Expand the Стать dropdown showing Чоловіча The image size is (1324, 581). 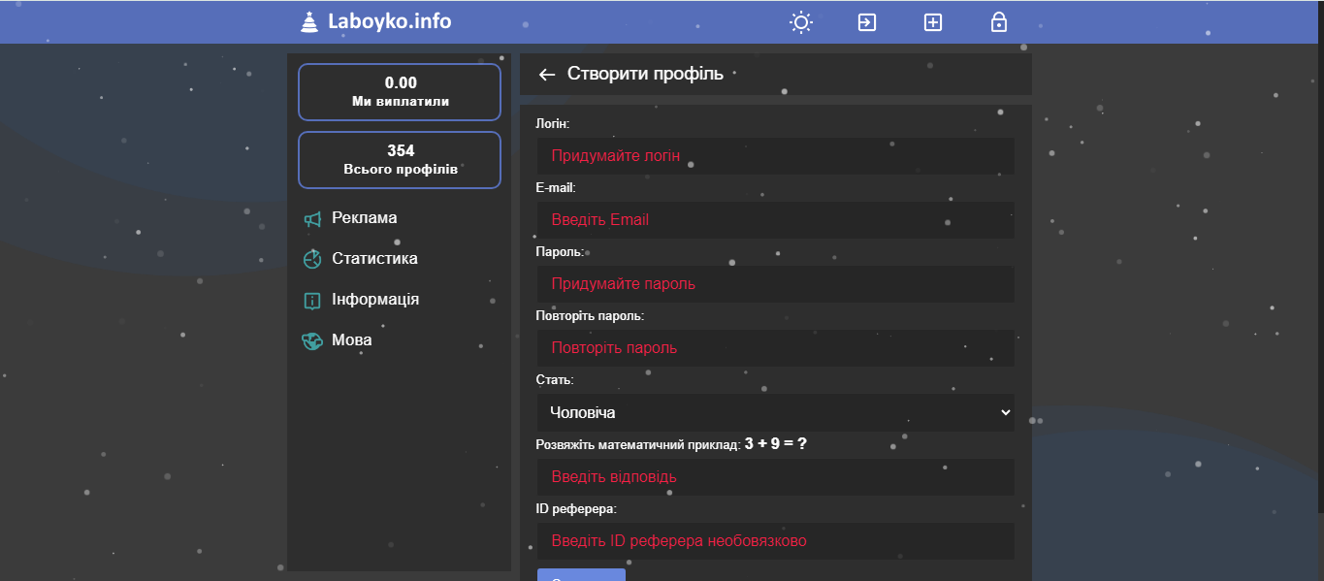(775, 412)
